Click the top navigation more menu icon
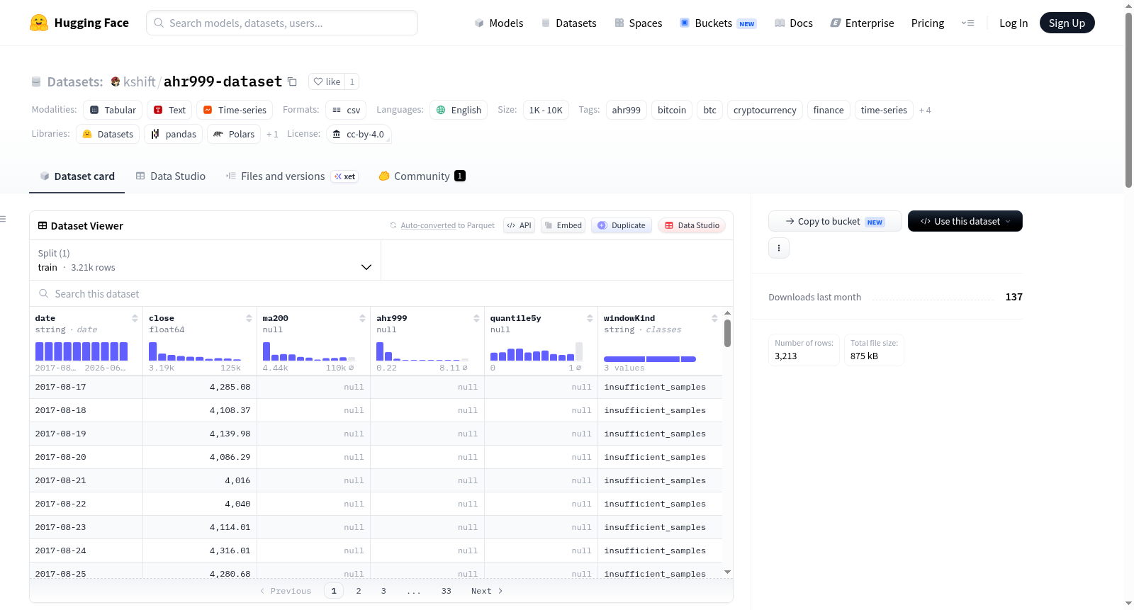The image size is (1134, 610). pyautogui.click(x=967, y=23)
